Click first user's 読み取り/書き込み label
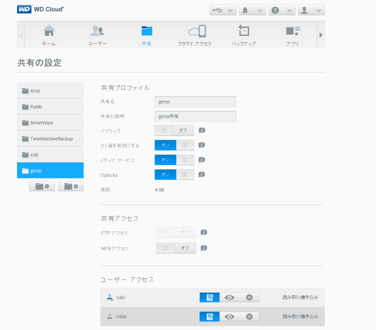Screen dimensions: 376x330 pyautogui.click(x=300, y=297)
